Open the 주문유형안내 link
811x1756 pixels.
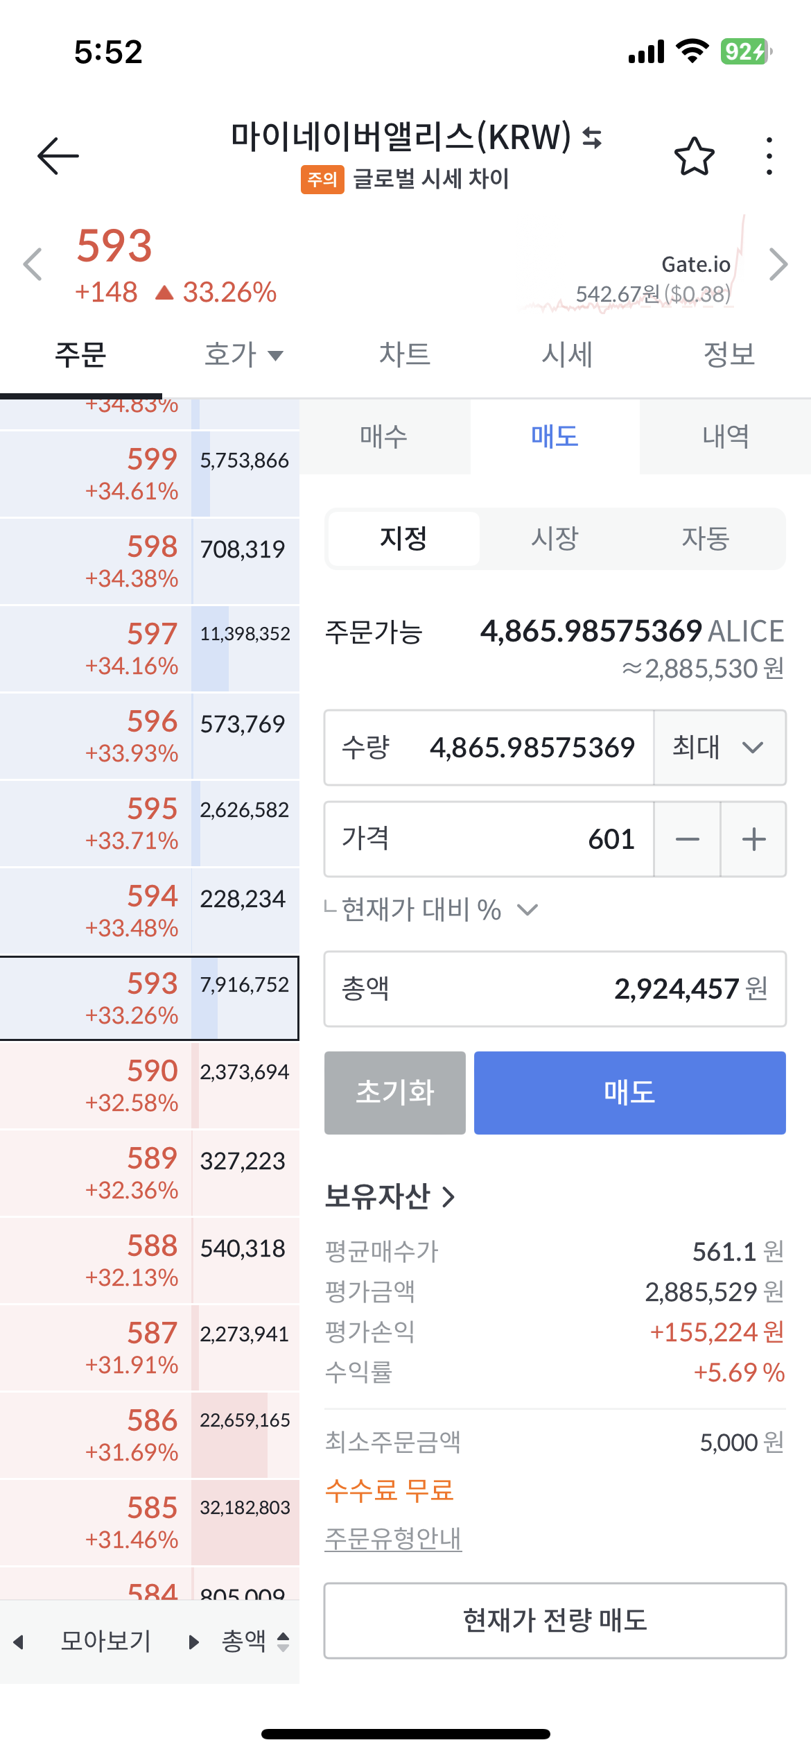pyautogui.click(x=393, y=1539)
